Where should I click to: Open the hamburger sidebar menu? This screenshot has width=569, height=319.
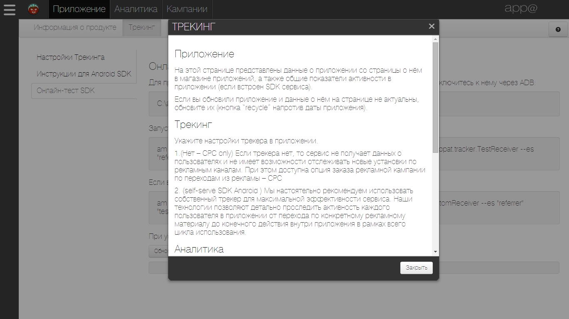(9, 9)
